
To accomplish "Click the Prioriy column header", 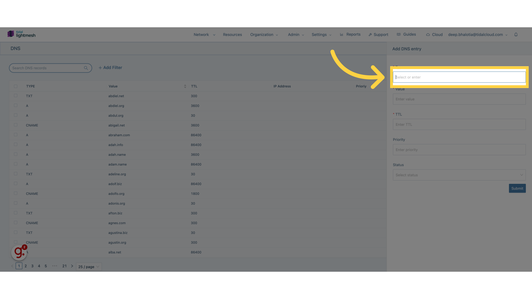I will coord(361,86).
